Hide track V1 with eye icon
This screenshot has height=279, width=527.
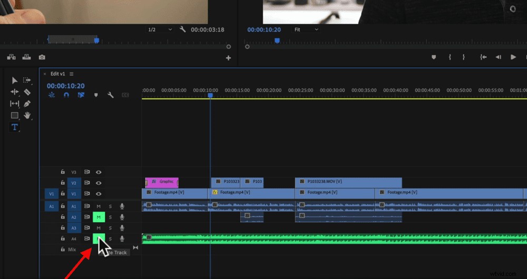pyautogui.click(x=99, y=194)
